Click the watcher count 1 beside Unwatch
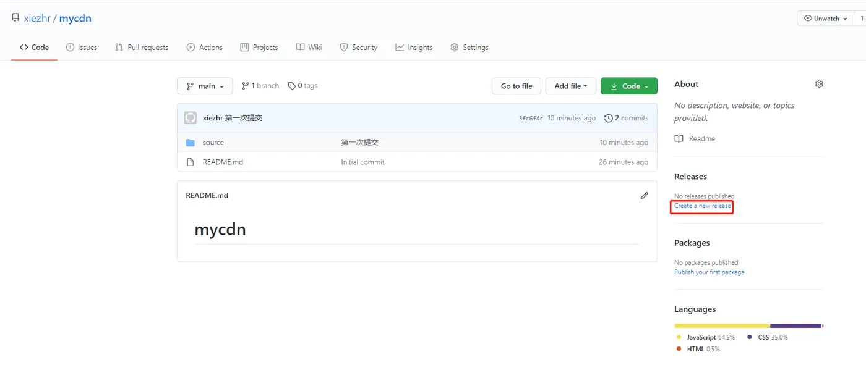 pyautogui.click(x=862, y=19)
